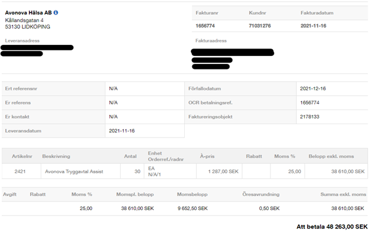Click the Er kontakt label
Screen dimensions: 379x242
pos(17,117)
